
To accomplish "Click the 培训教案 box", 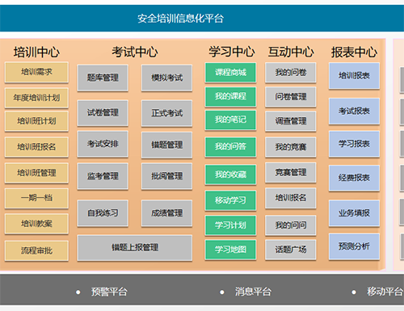I will point(36,224).
